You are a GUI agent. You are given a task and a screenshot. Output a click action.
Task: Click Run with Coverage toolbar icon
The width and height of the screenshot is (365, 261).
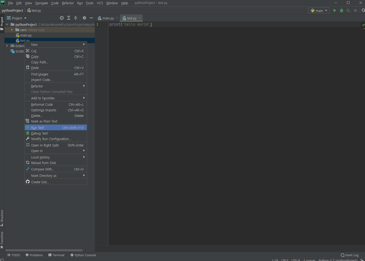pos(348,11)
